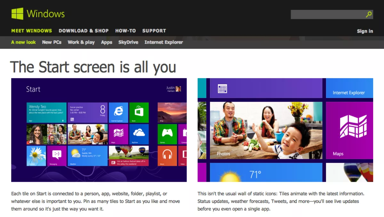Click the large weather tile with sun icon
Viewport: 384px width, 217px height.
pos(266,172)
